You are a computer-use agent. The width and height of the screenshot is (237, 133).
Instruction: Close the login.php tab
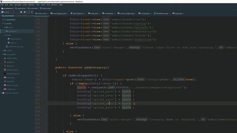coord(184,14)
